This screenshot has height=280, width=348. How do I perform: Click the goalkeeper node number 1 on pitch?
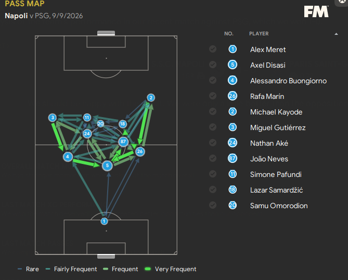click(x=105, y=221)
